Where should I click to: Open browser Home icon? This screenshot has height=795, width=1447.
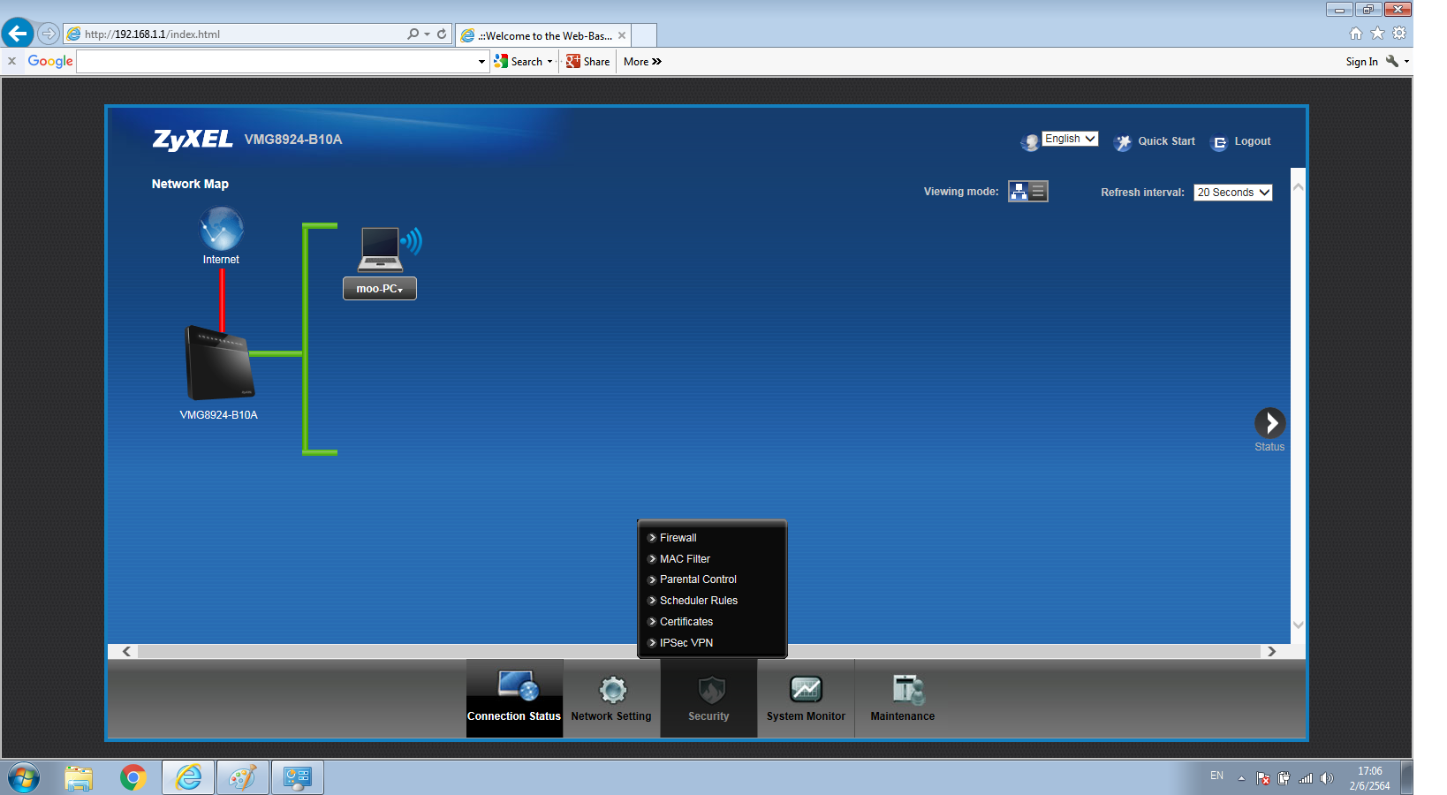pos(1356,34)
